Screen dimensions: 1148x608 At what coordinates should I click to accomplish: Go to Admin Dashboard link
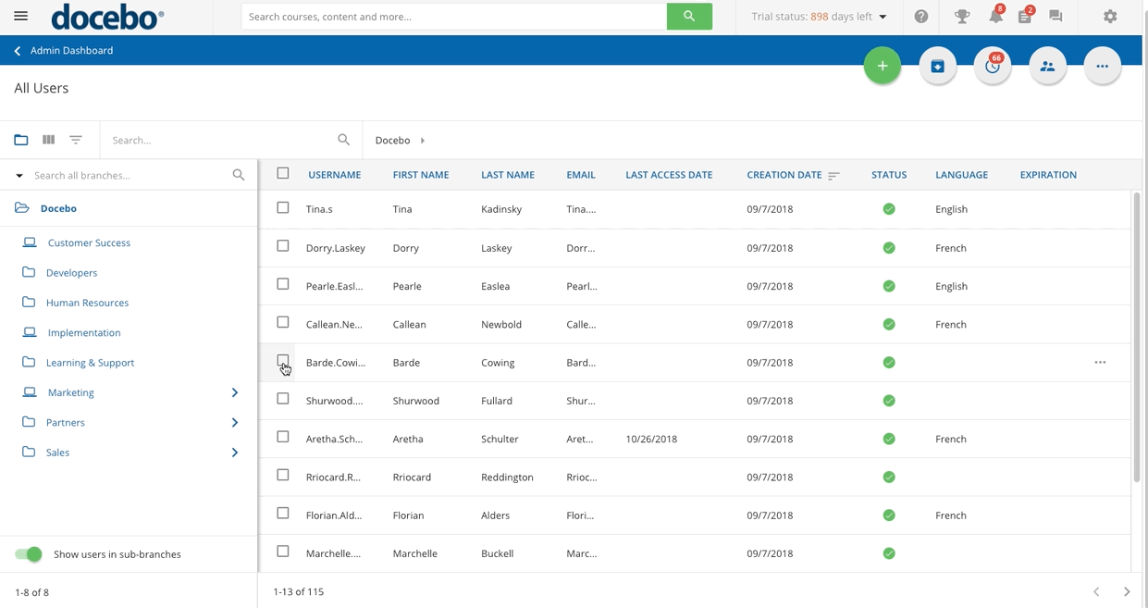[x=71, y=51]
